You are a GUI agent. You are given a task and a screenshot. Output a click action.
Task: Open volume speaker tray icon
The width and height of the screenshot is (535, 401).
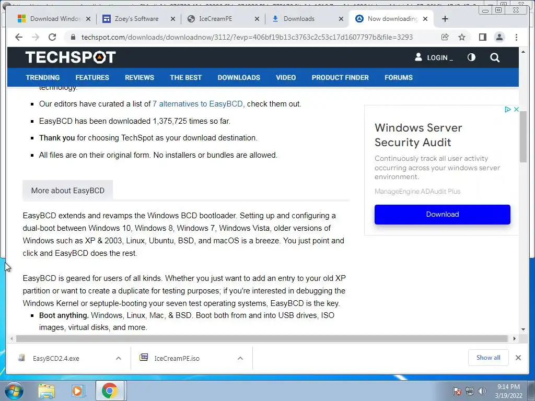pos(482,391)
